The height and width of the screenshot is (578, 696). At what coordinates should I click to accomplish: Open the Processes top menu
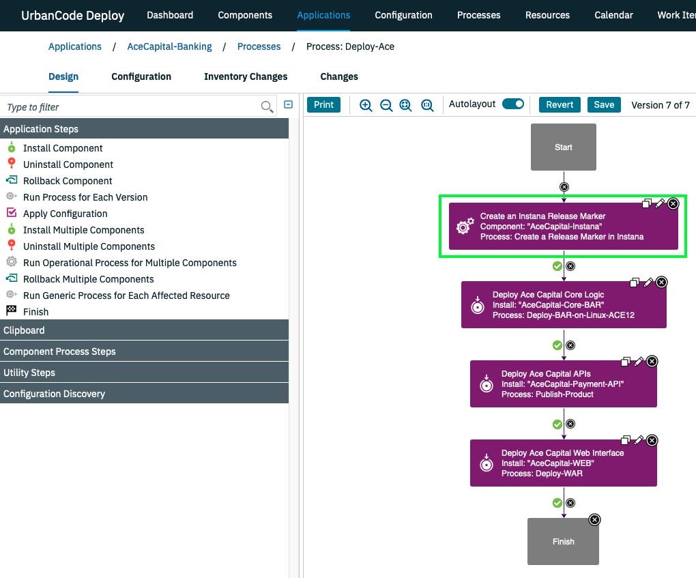(x=478, y=15)
